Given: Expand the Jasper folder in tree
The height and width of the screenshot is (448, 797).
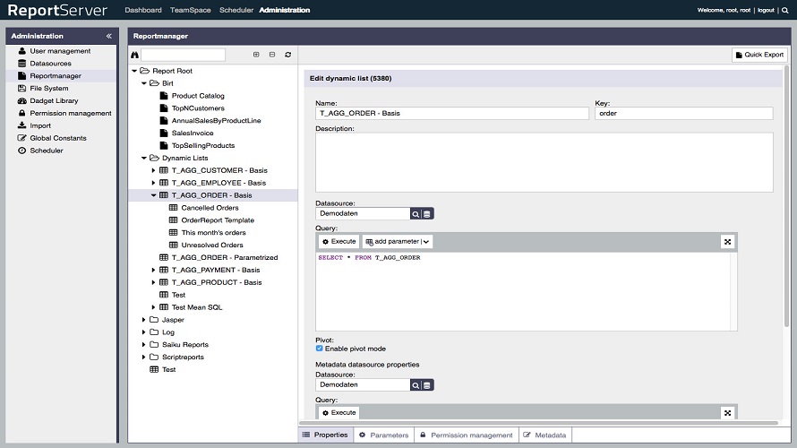Looking at the screenshot, I should click(143, 320).
